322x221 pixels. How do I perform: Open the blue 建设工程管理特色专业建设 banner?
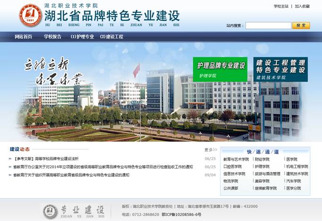280,69
